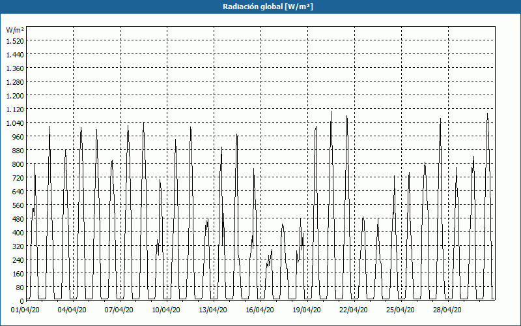Click the 1.200 y-axis value
This screenshot has height=326, width=521.
pos(15,96)
